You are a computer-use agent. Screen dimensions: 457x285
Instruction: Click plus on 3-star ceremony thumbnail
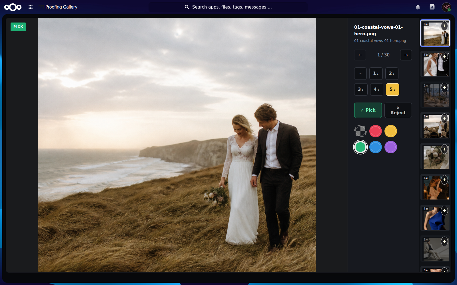(444, 118)
